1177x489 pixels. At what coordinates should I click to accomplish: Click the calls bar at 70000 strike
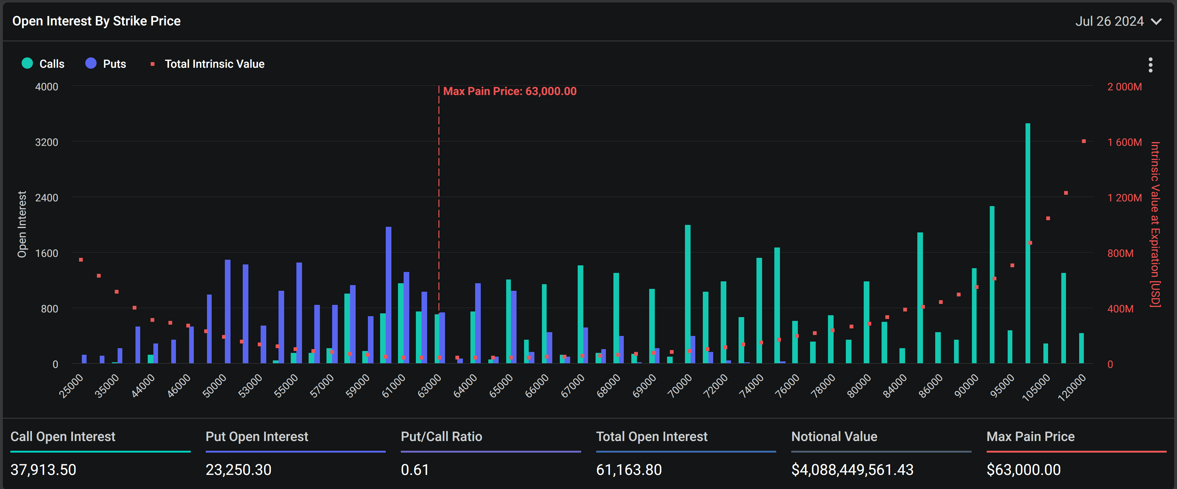(688, 292)
